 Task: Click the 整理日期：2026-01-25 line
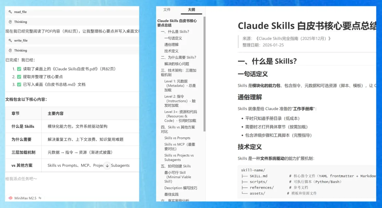click(263, 45)
